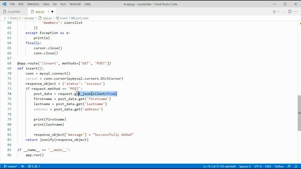301x169 pixels.
Task: Click Ln 74, Col 31 cursor position
Action: pos(220,166)
